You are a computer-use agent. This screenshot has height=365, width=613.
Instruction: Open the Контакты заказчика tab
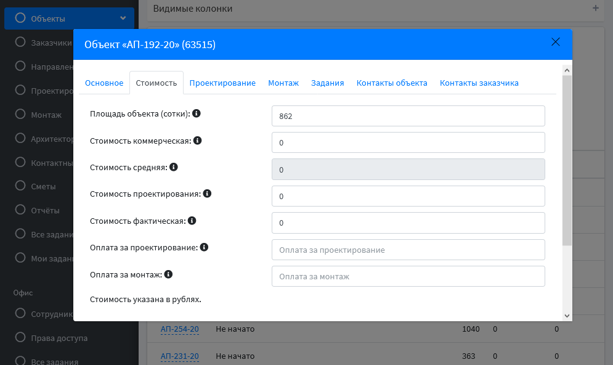[479, 83]
